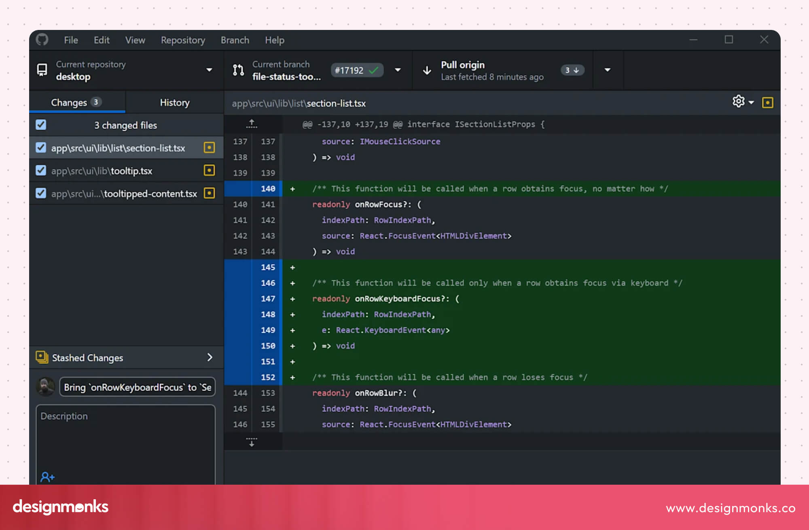Switch to the History tab

(x=175, y=102)
